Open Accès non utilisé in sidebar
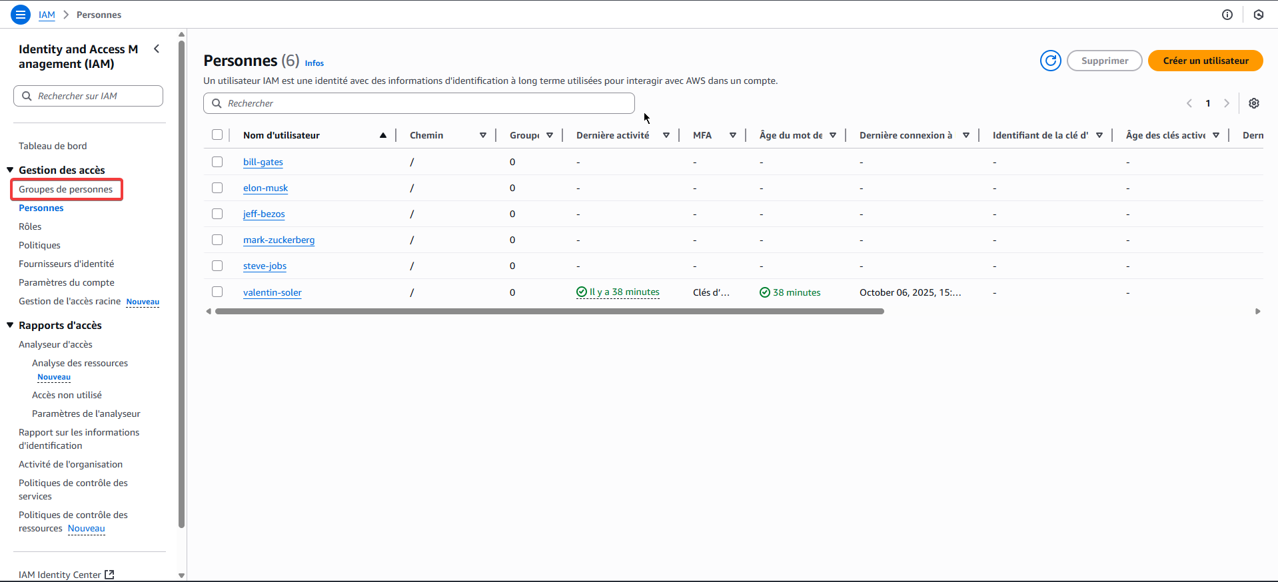Viewport: 1278px width, 582px height. pos(67,395)
